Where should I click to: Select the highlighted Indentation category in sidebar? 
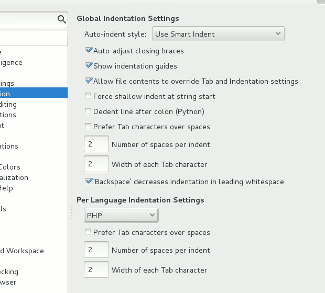pos(34,94)
